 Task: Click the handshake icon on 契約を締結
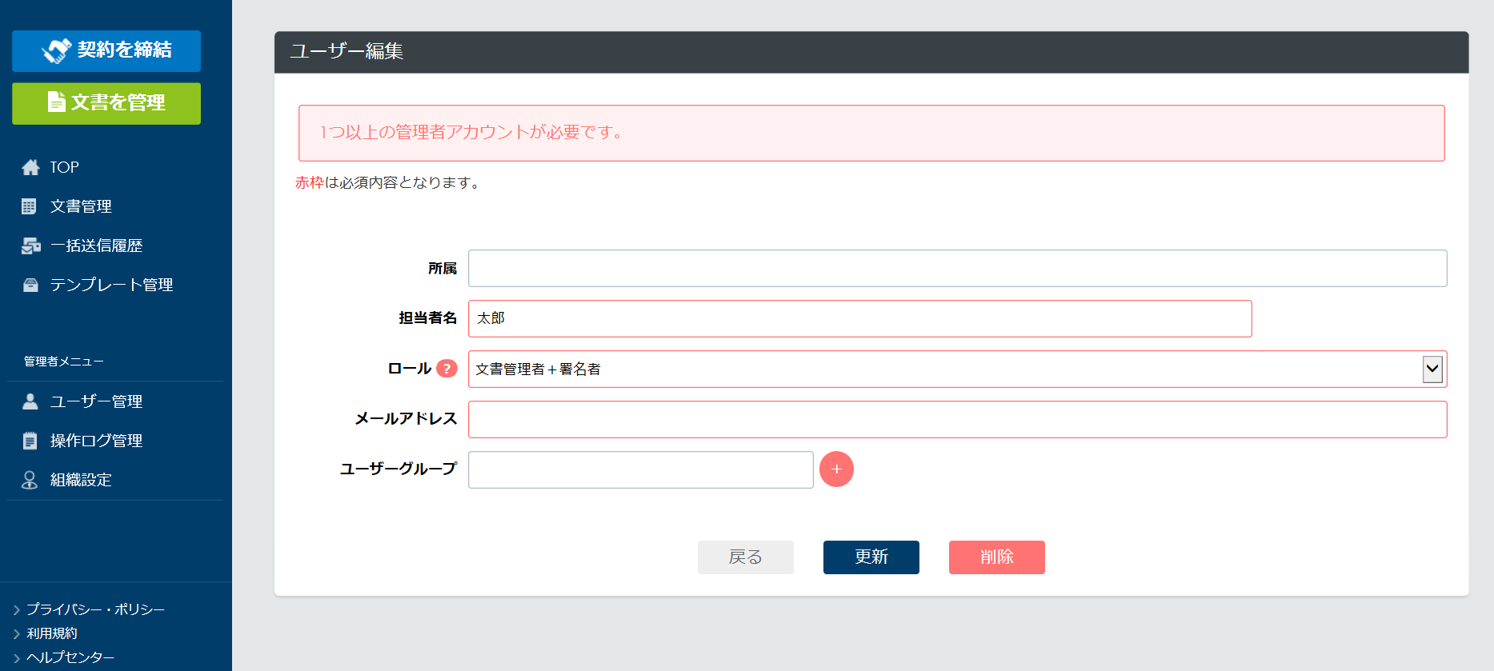pyautogui.click(x=57, y=50)
